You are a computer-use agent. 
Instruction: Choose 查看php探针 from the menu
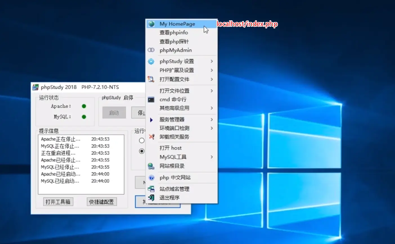181,42
